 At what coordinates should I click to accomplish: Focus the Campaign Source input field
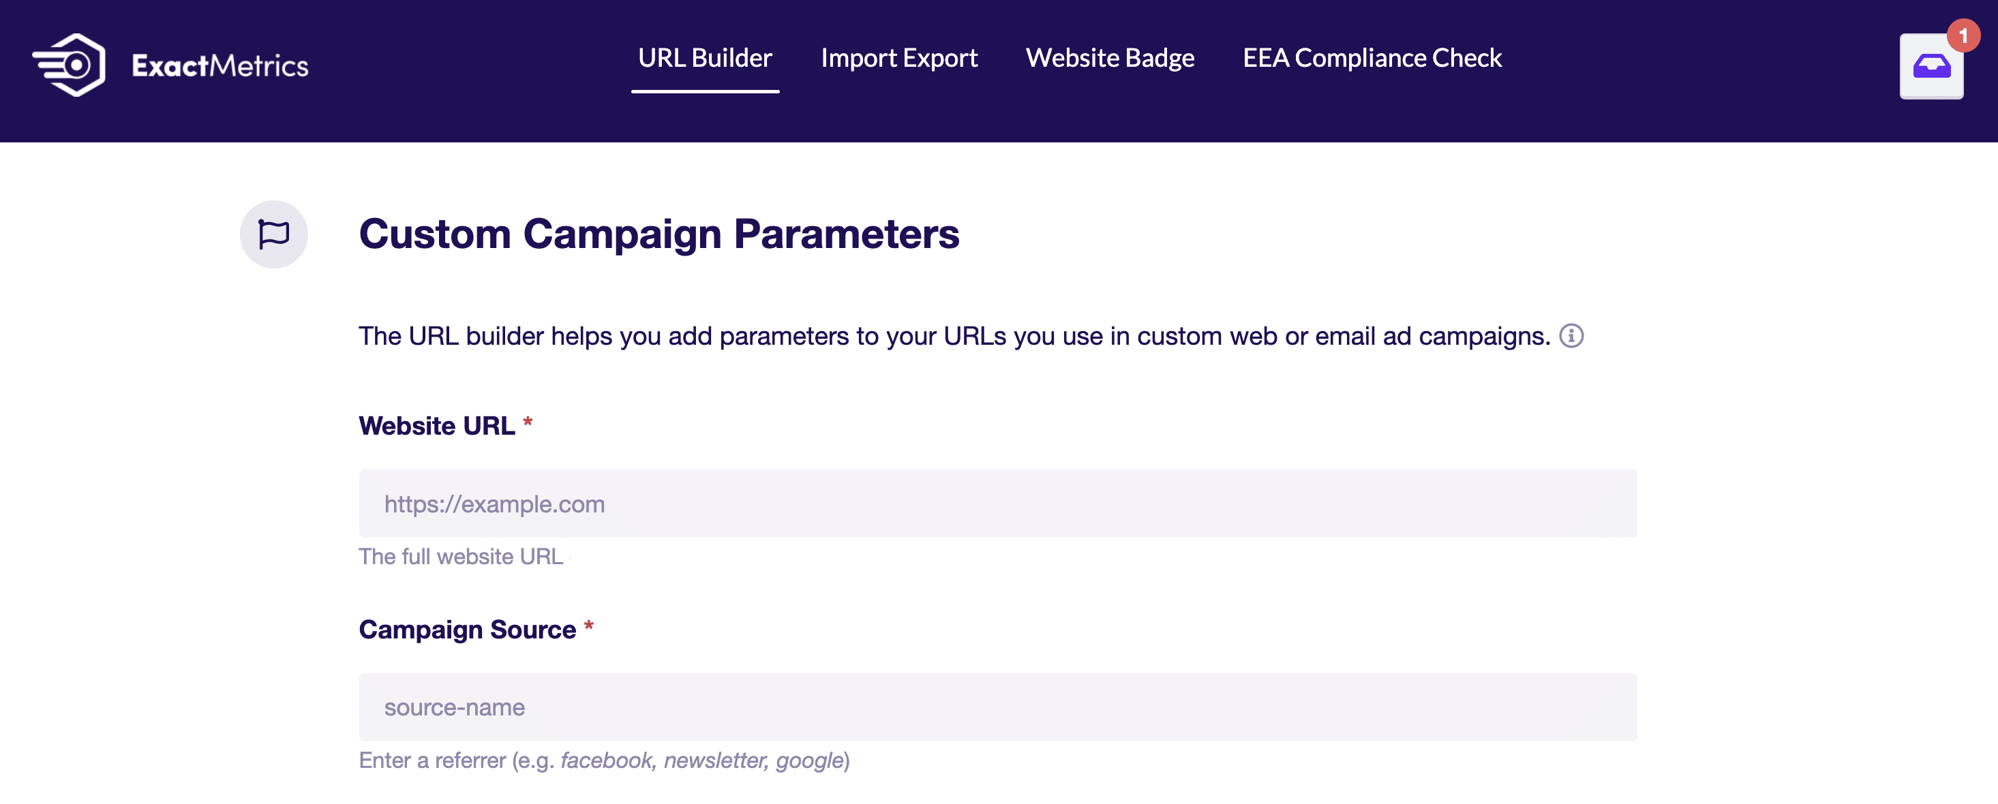coord(997,707)
